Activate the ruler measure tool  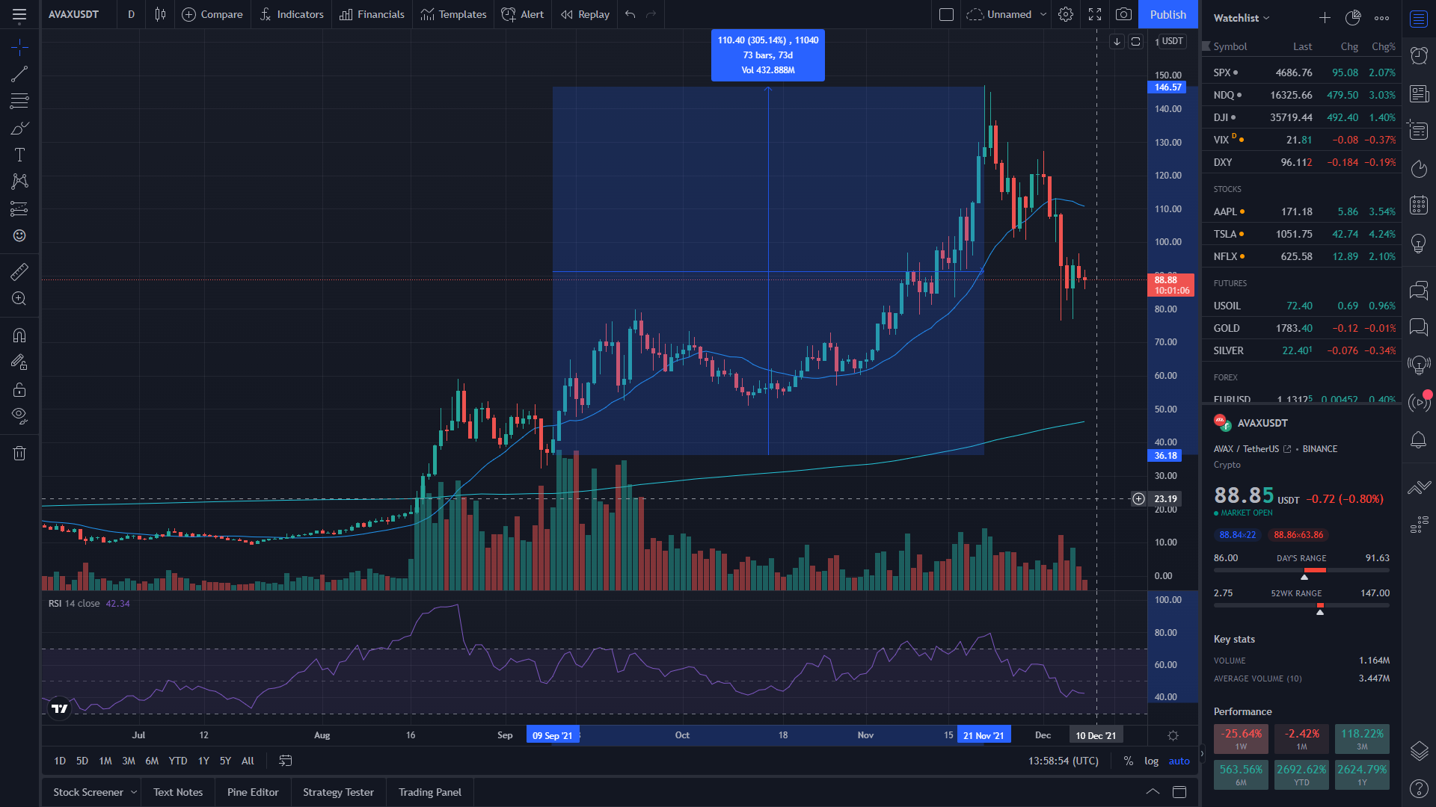tap(19, 271)
